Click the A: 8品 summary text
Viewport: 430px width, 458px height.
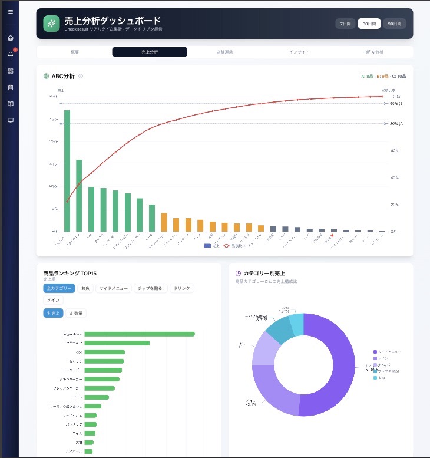click(367, 76)
